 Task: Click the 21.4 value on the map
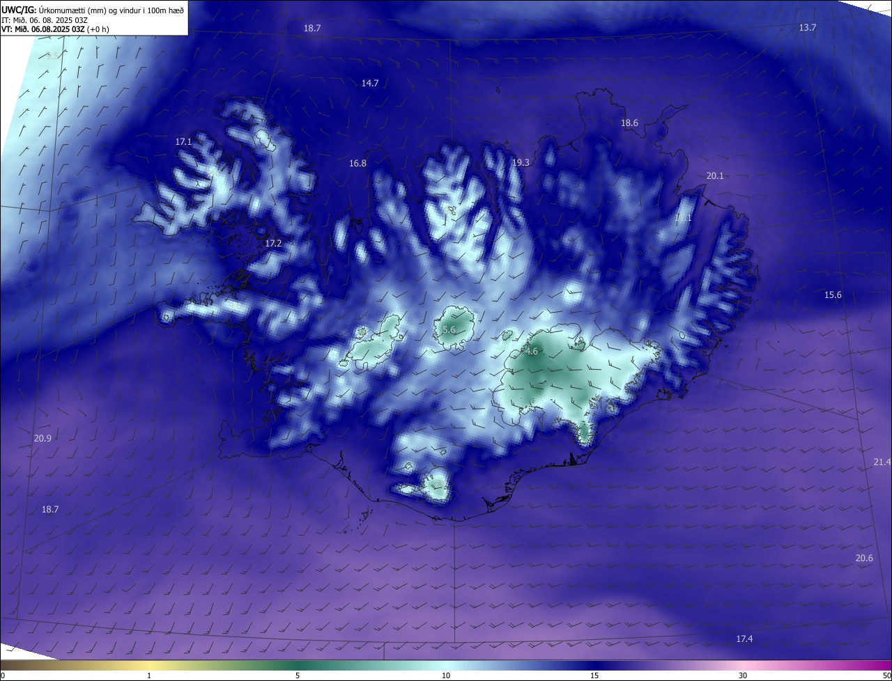(882, 462)
